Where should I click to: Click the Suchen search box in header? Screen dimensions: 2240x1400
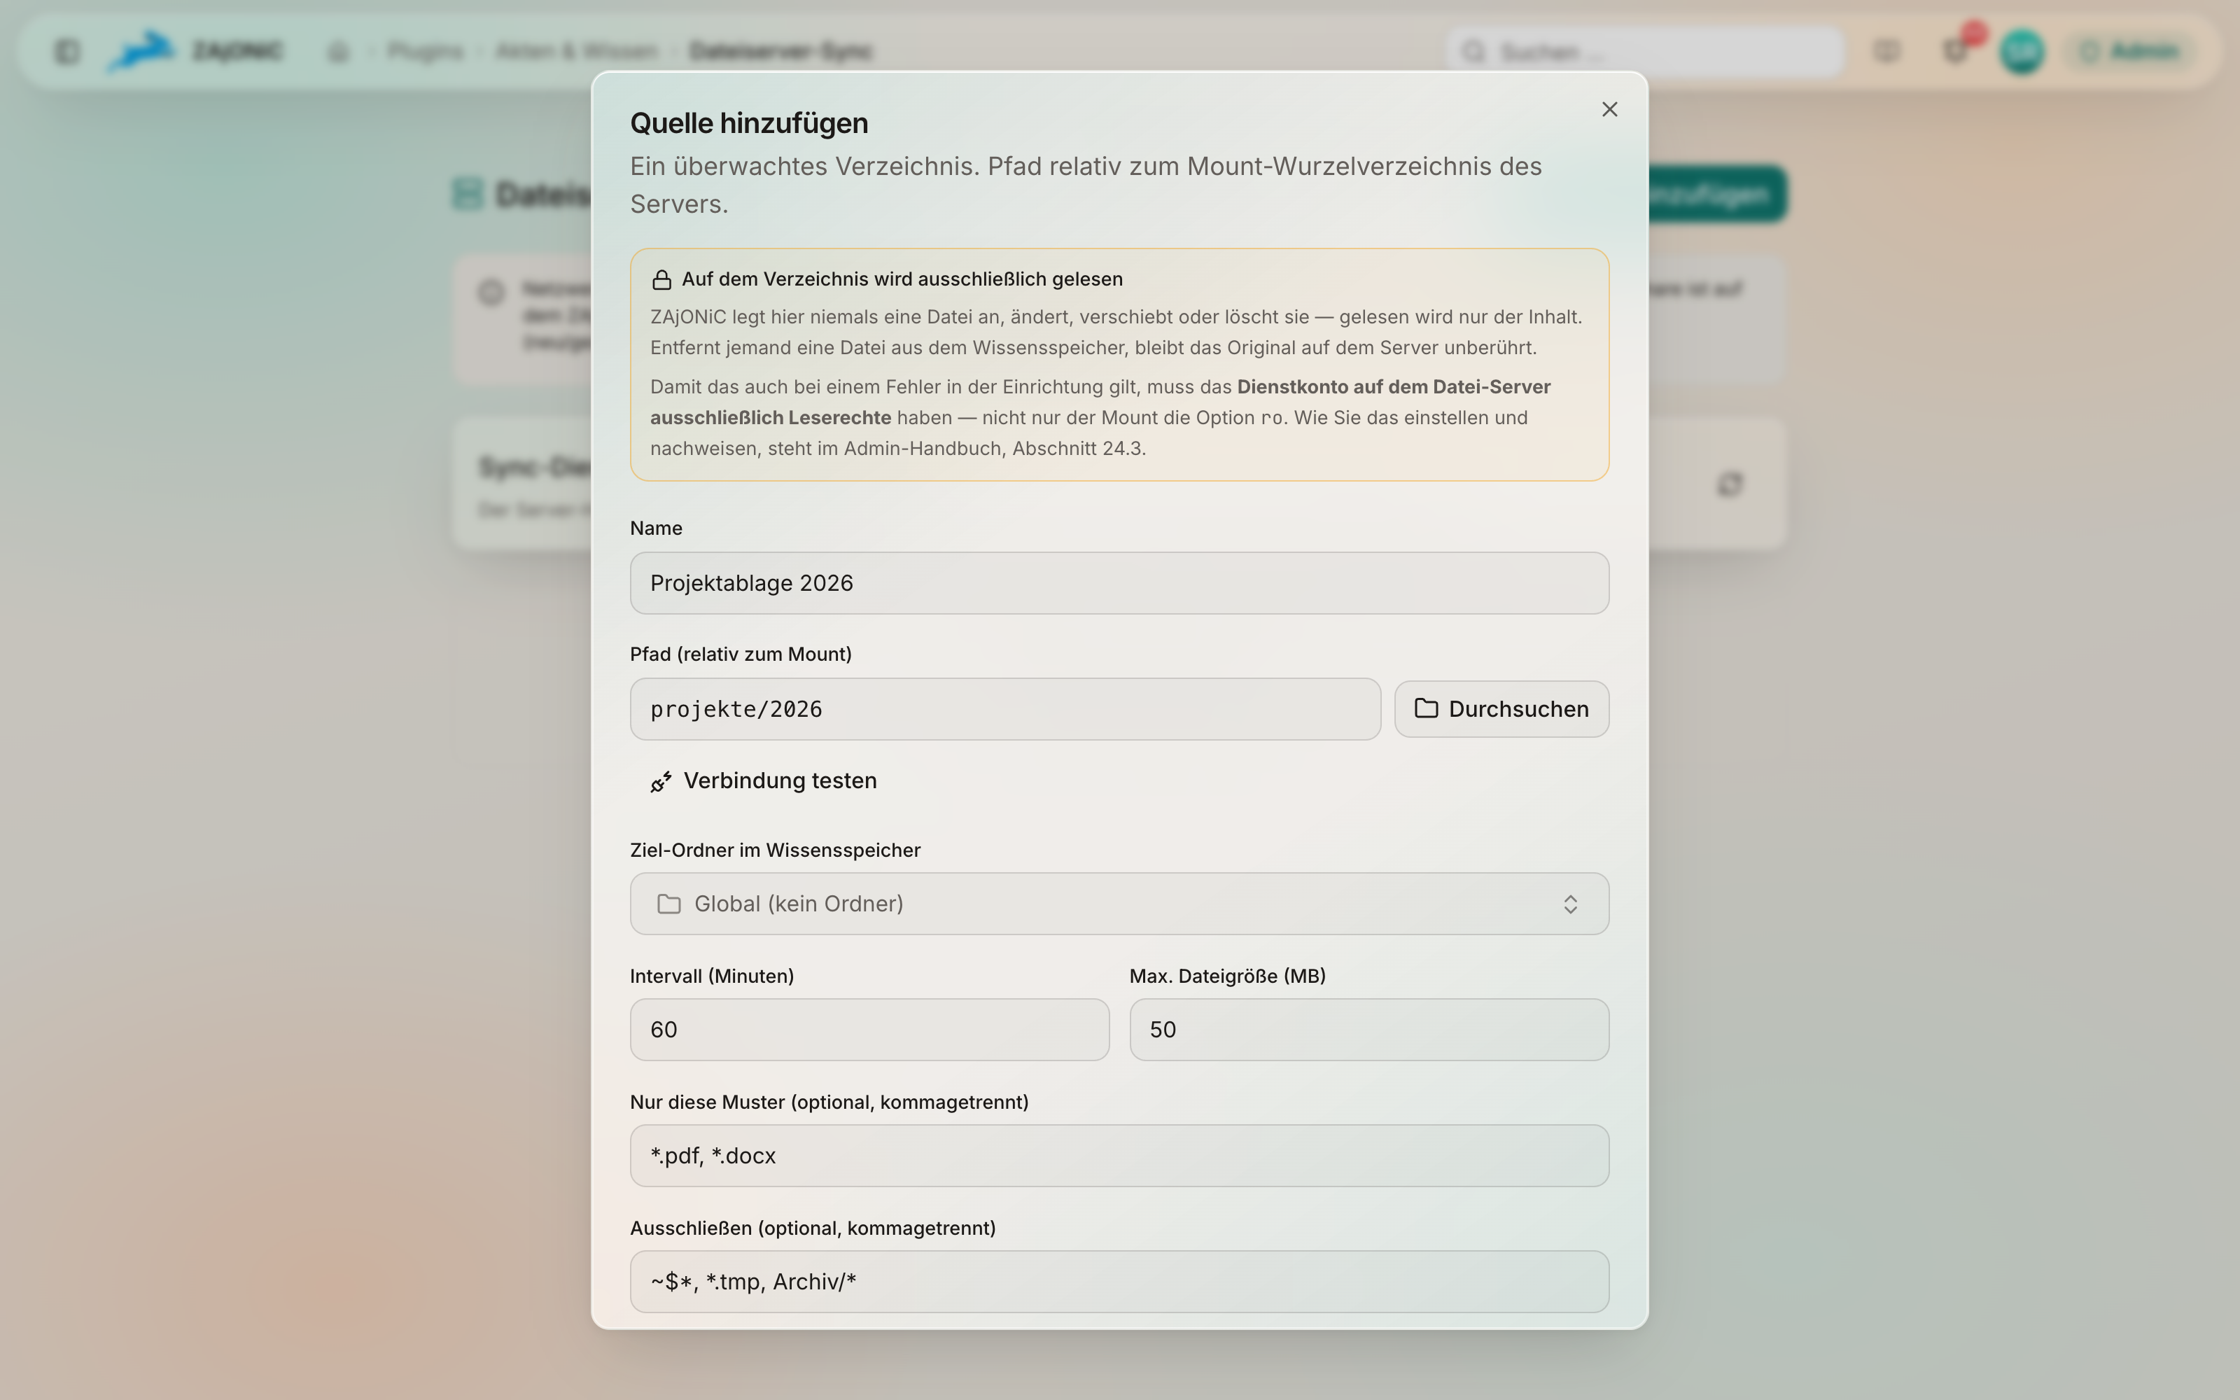1646,52
